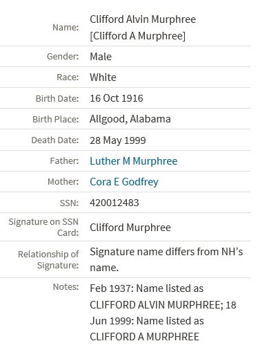The image size is (258, 350).
Task: Click the birth date 16 Oct 1916
Action: (x=117, y=98)
